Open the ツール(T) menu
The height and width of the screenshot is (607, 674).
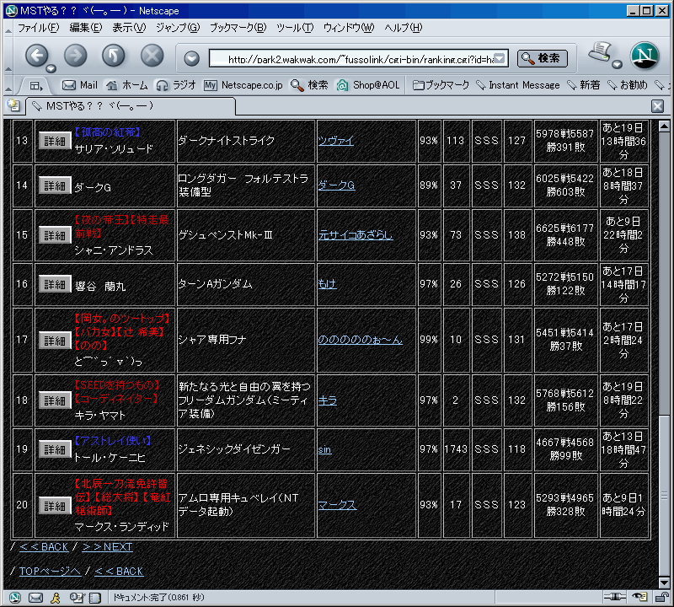coord(295,28)
